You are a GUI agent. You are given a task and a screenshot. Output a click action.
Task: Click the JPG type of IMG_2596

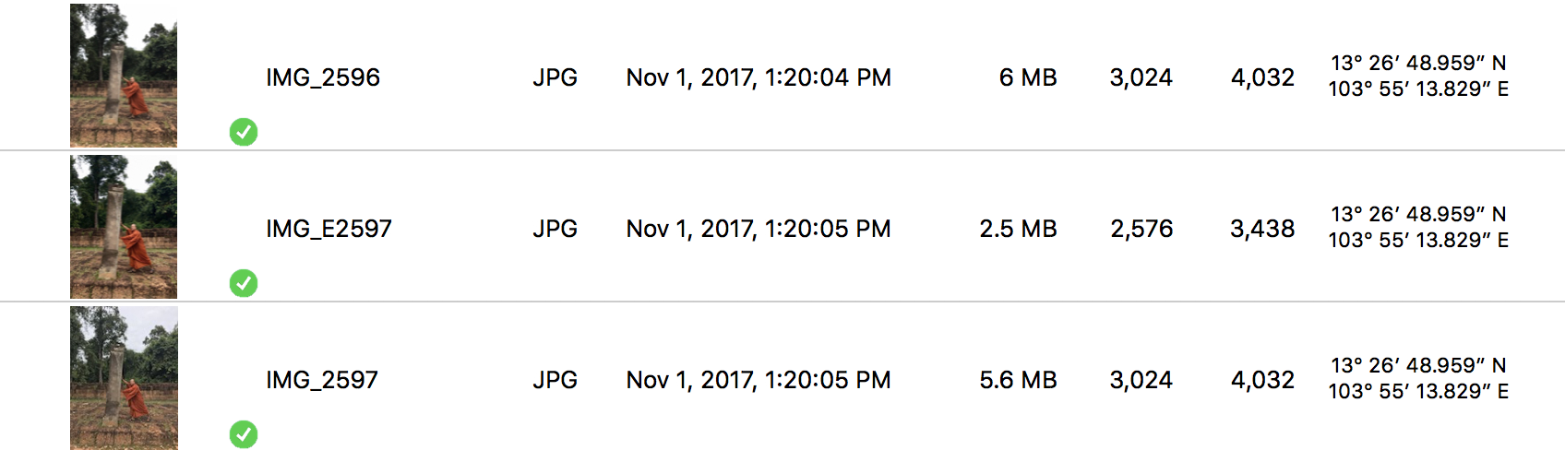[x=555, y=77]
